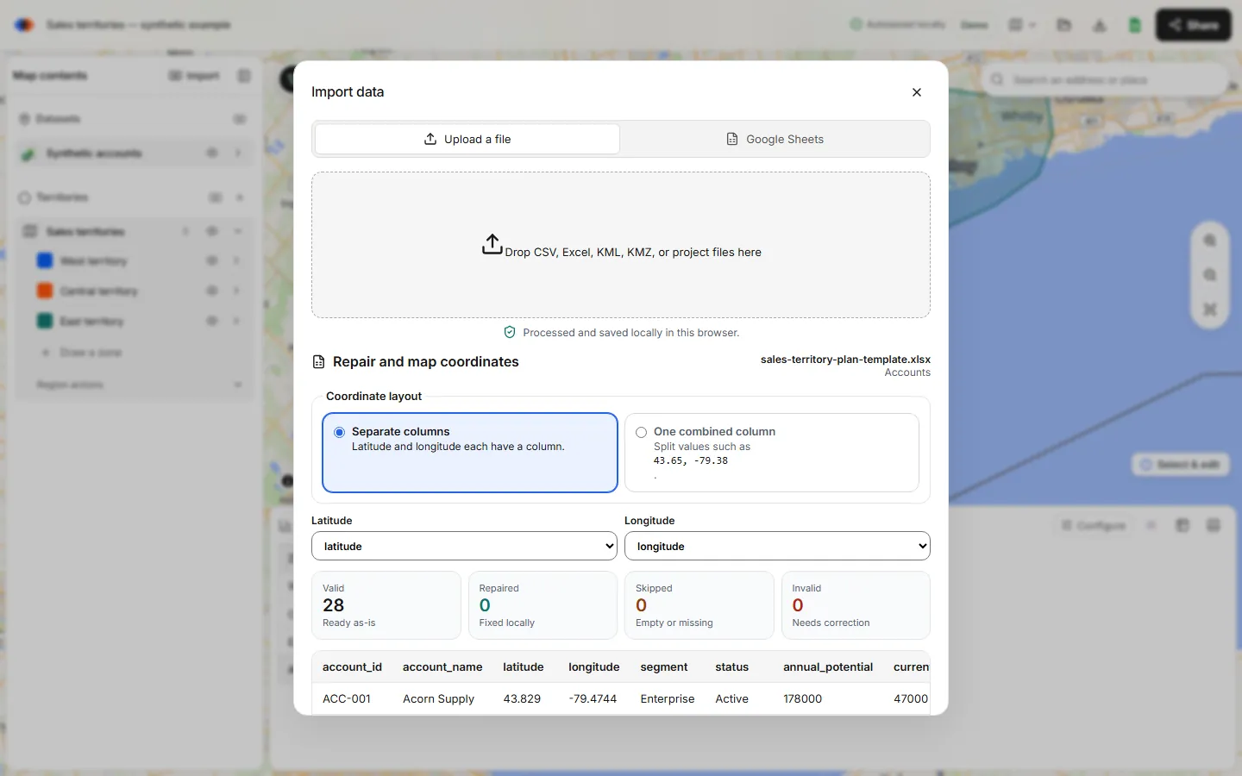This screenshot has height=776, width=1242.
Task: Open the folder icon in the top bar
Action: click(x=1064, y=25)
